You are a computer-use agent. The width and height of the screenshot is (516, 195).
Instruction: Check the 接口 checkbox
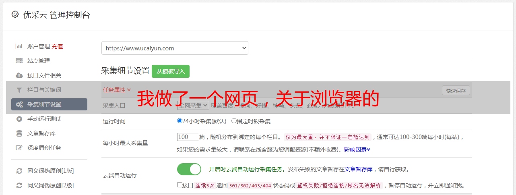tap(180, 185)
